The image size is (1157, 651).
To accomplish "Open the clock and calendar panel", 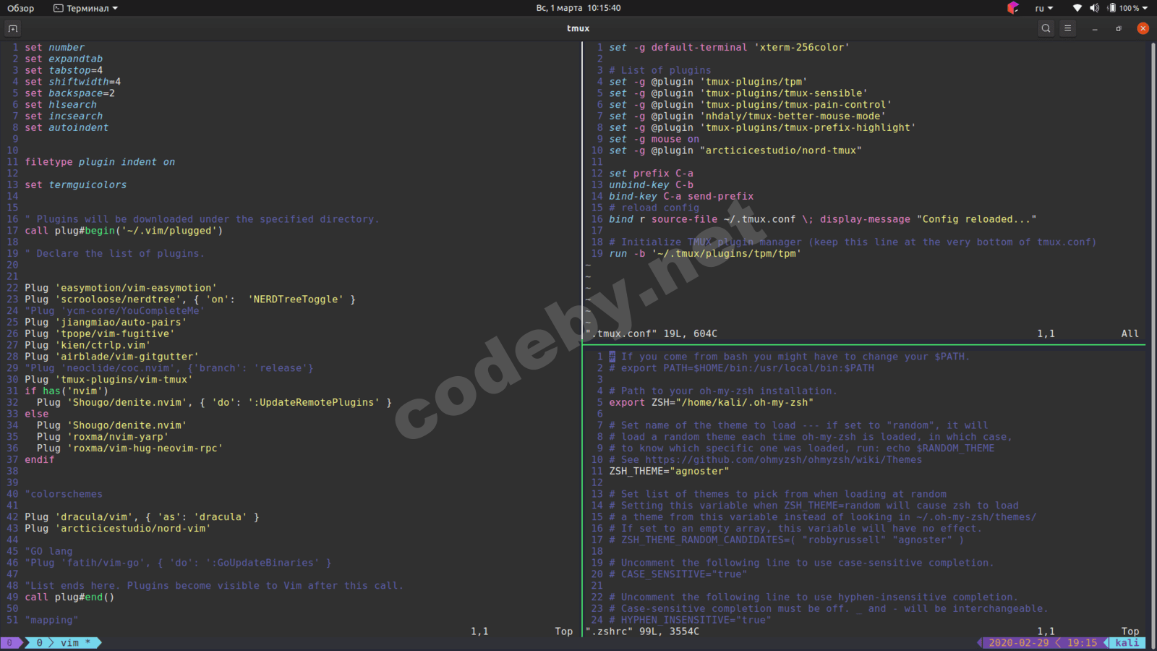I will click(578, 8).
